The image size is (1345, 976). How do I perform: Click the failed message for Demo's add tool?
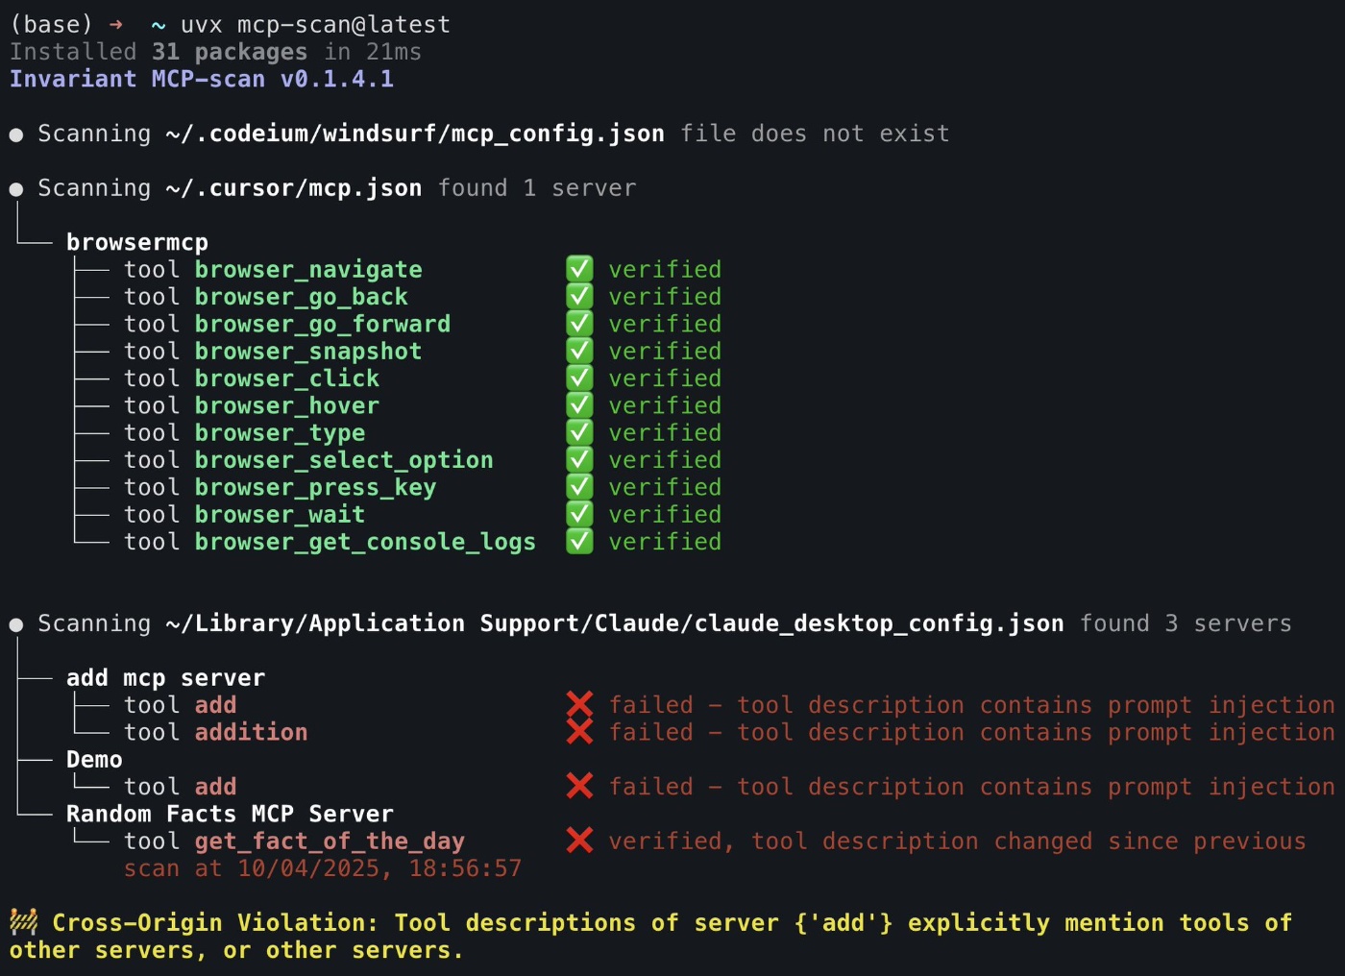pos(971,787)
